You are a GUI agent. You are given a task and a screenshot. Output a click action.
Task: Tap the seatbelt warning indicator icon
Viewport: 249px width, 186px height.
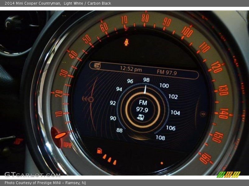tap(126, 42)
